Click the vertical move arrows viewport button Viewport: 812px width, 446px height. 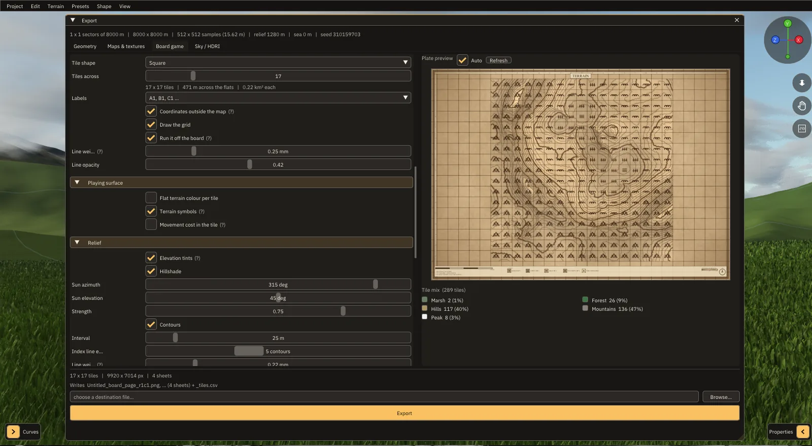point(802,83)
